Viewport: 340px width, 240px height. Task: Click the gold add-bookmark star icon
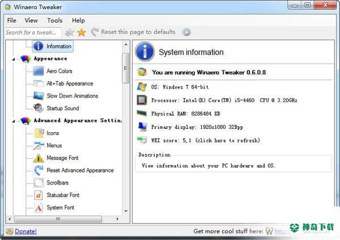(x=82, y=32)
